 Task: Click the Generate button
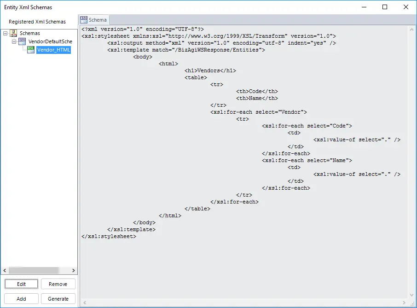58,299
